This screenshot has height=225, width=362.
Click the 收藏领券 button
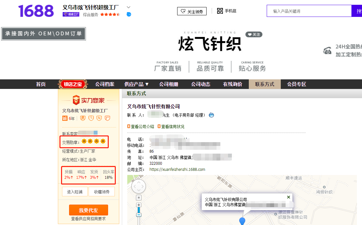(x=102, y=192)
